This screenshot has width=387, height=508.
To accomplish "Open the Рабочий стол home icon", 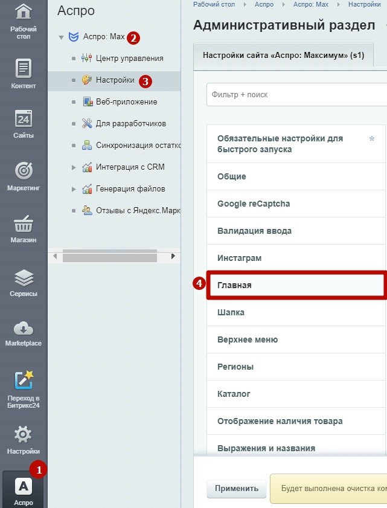I will [x=24, y=11].
